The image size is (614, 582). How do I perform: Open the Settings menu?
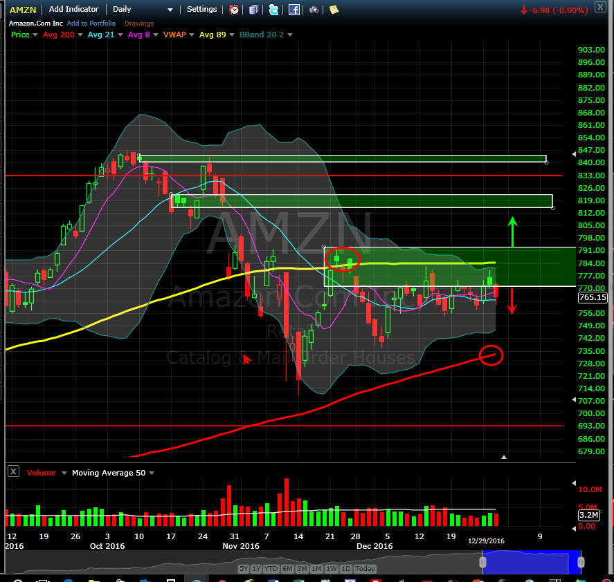pyautogui.click(x=201, y=10)
